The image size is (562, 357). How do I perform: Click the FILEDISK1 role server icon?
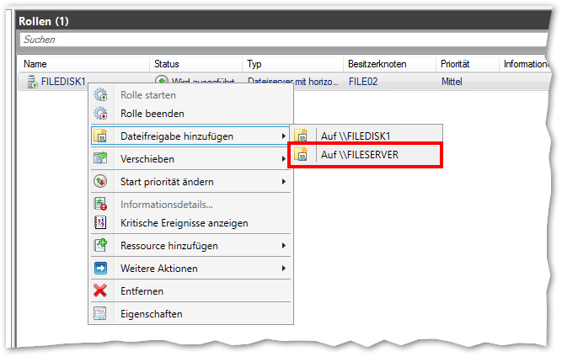(x=32, y=83)
